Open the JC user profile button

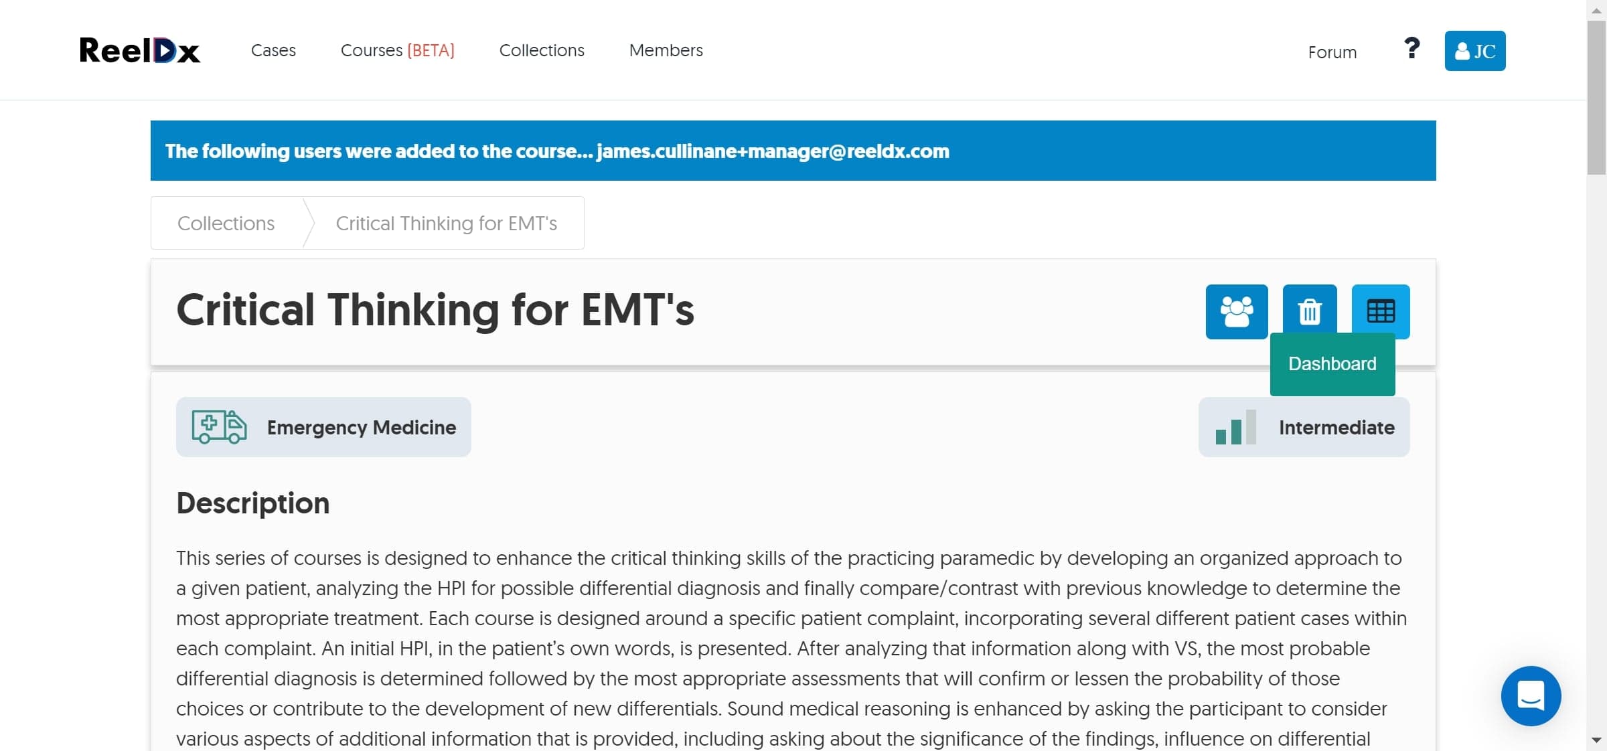[1475, 51]
